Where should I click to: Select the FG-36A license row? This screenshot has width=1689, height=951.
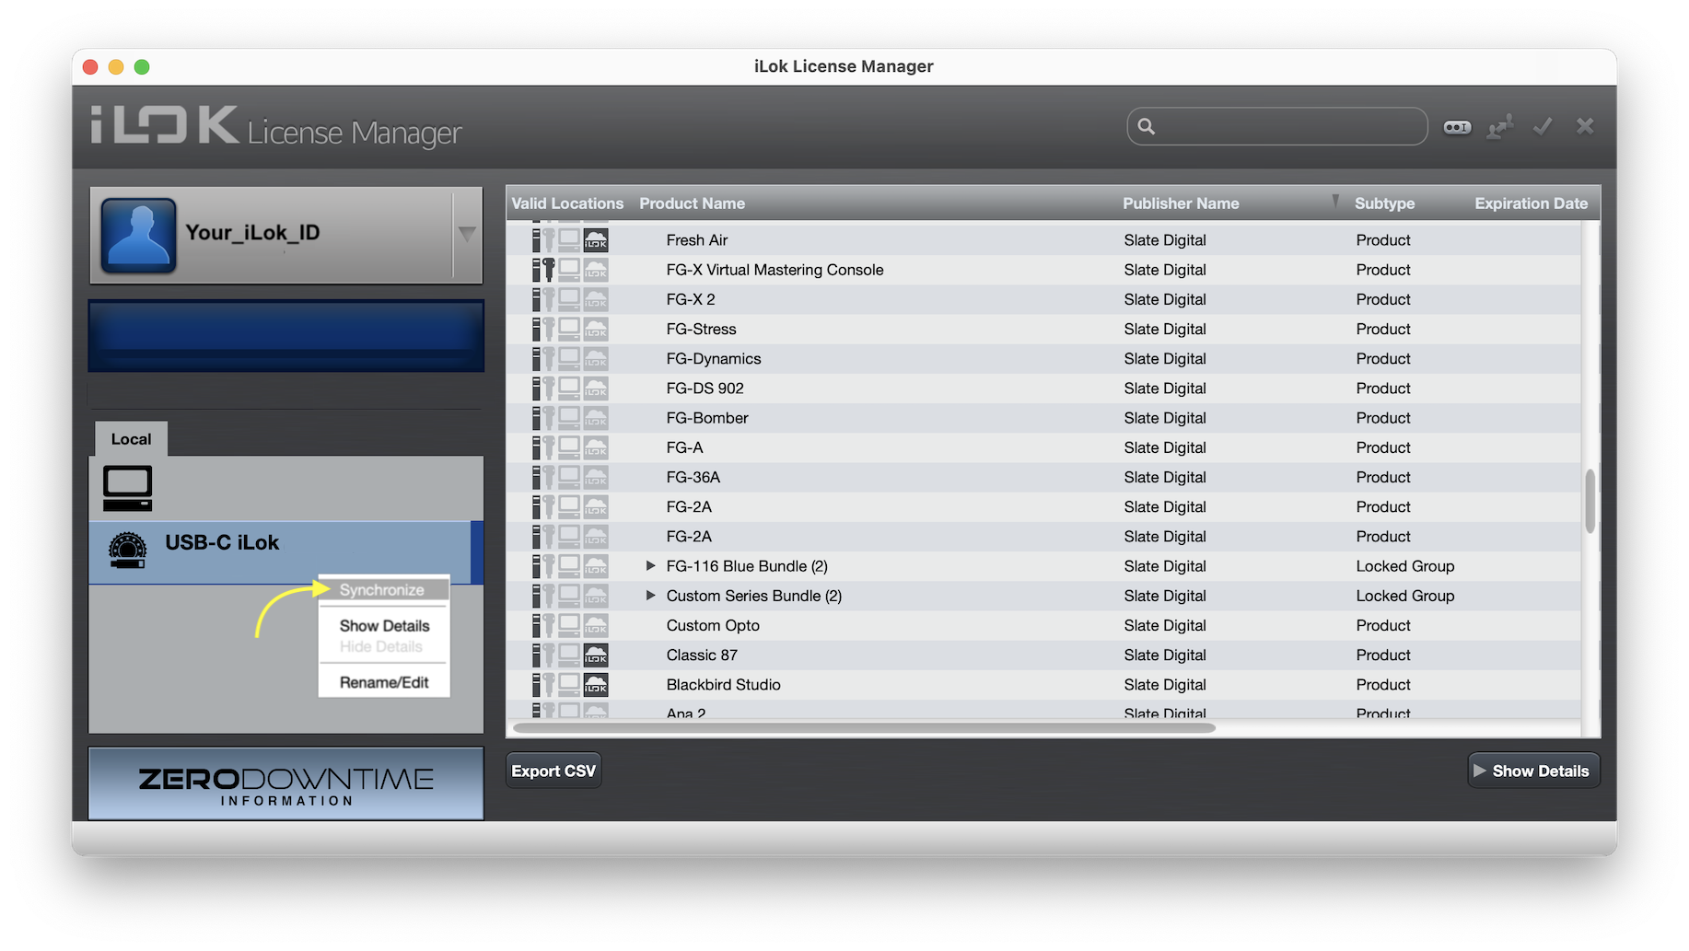[1043, 477]
